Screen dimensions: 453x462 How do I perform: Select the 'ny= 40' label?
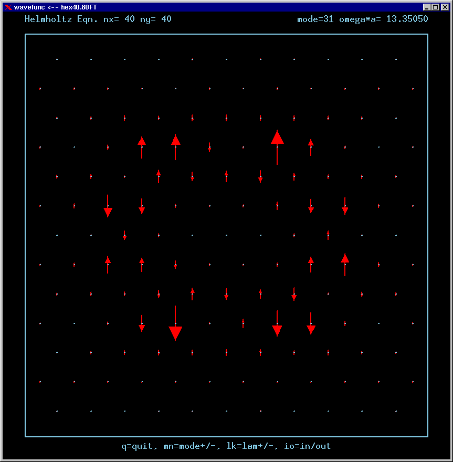[156, 19]
